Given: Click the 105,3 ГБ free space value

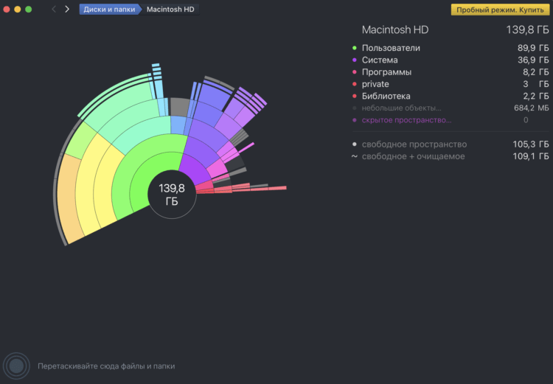Looking at the screenshot, I should pyautogui.click(x=531, y=144).
